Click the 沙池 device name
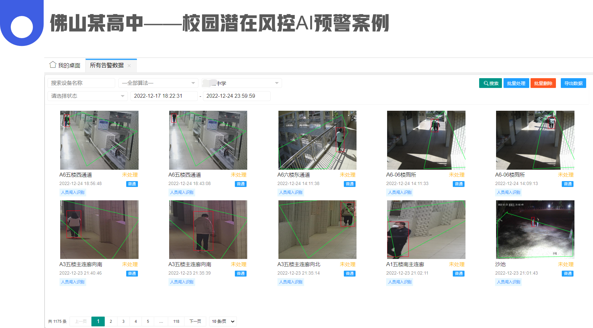 pyautogui.click(x=500, y=264)
